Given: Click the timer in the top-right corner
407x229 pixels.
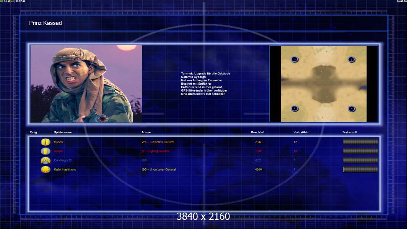Looking at the screenshot, I should pyautogui.click(x=402, y=1).
